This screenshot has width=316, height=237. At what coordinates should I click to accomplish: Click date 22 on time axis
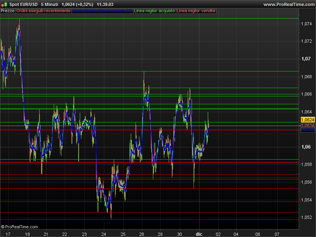point(64,234)
